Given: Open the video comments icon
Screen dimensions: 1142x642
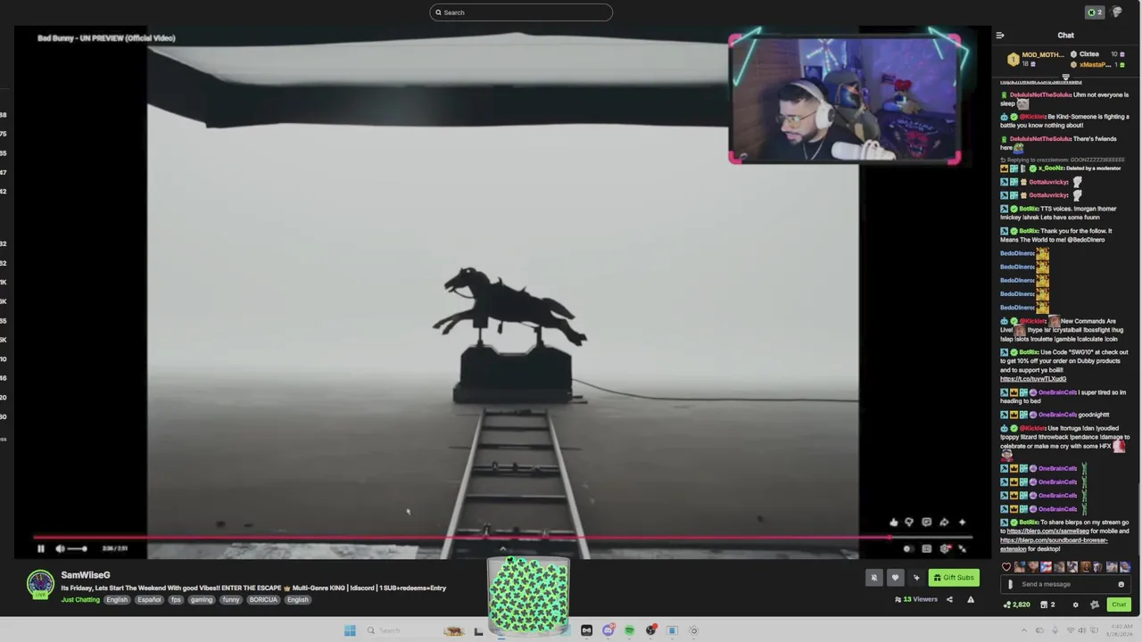Looking at the screenshot, I should click(927, 523).
